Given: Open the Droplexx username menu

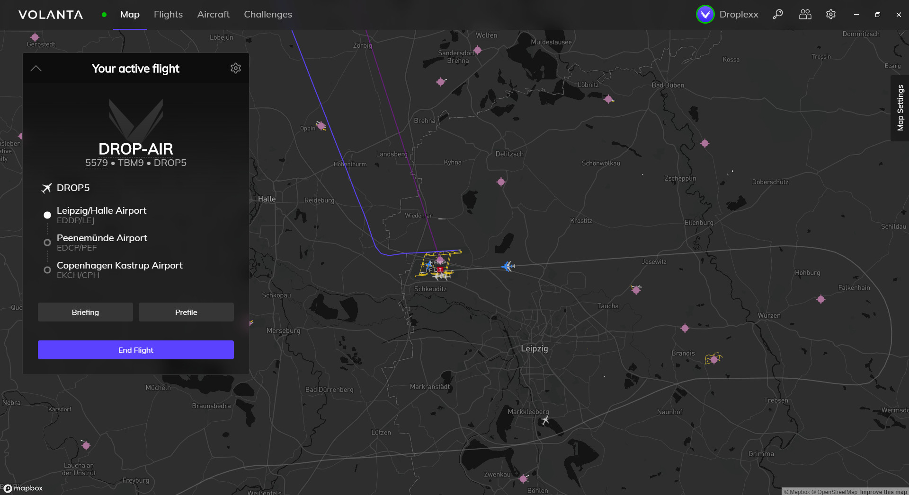Looking at the screenshot, I should (x=739, y=15).
